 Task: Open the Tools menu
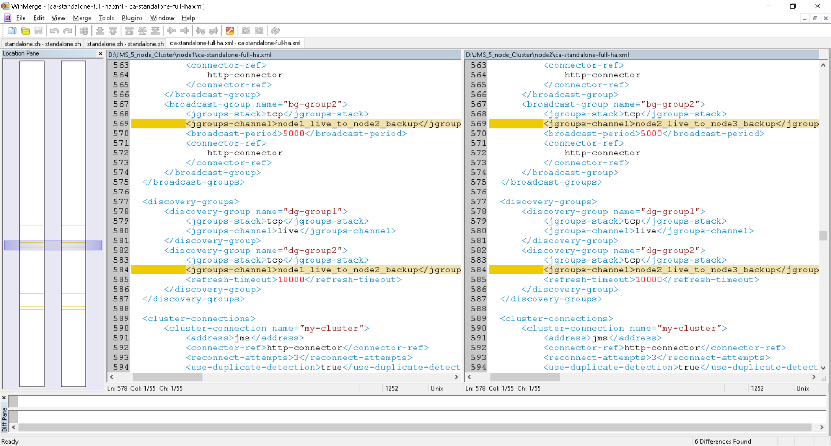[107, 18]
